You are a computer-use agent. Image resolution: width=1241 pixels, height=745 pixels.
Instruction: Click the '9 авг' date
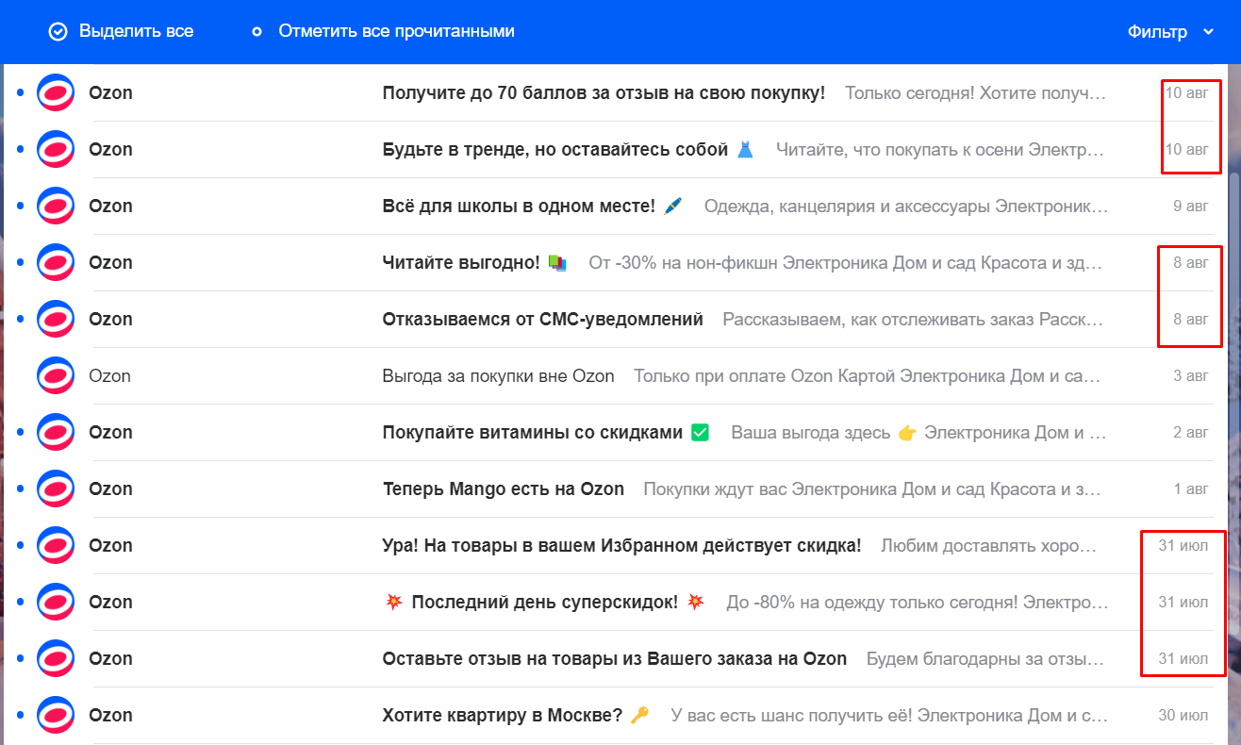coord(1191,206)
